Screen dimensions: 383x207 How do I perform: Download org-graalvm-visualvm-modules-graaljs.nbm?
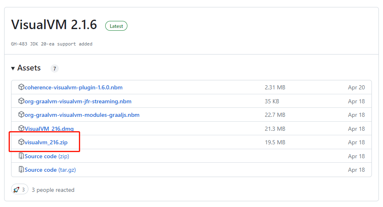[82, 115]
